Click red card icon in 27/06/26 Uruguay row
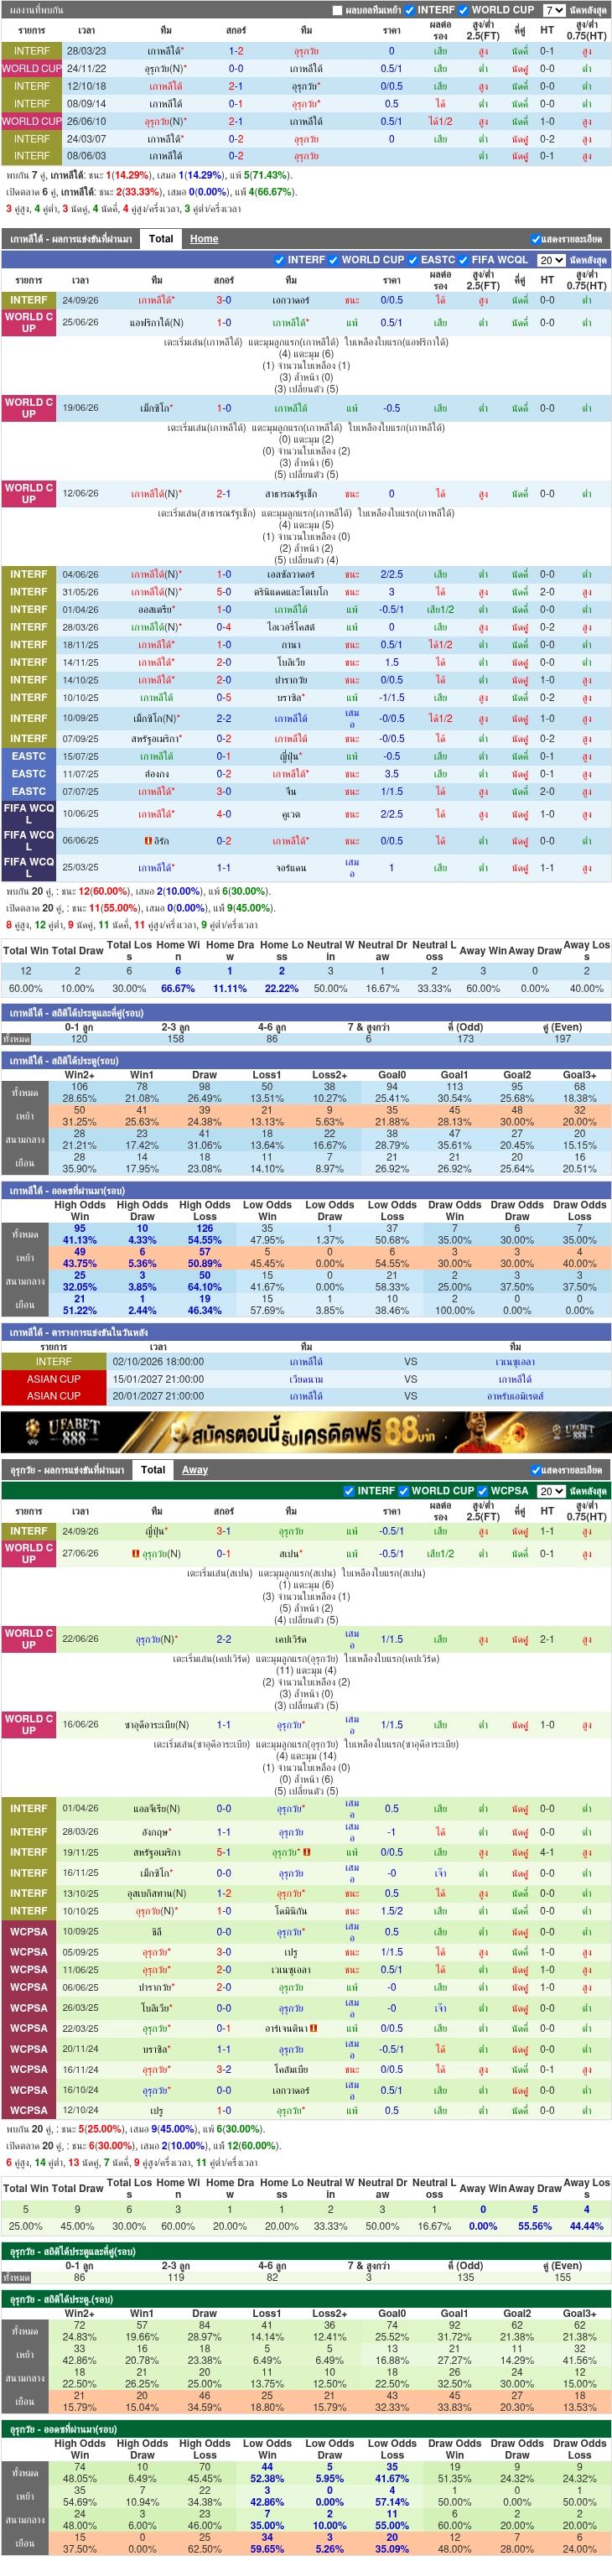Screen dimensions: 612x2561 pyautogui.click(x=135, y=1553)
